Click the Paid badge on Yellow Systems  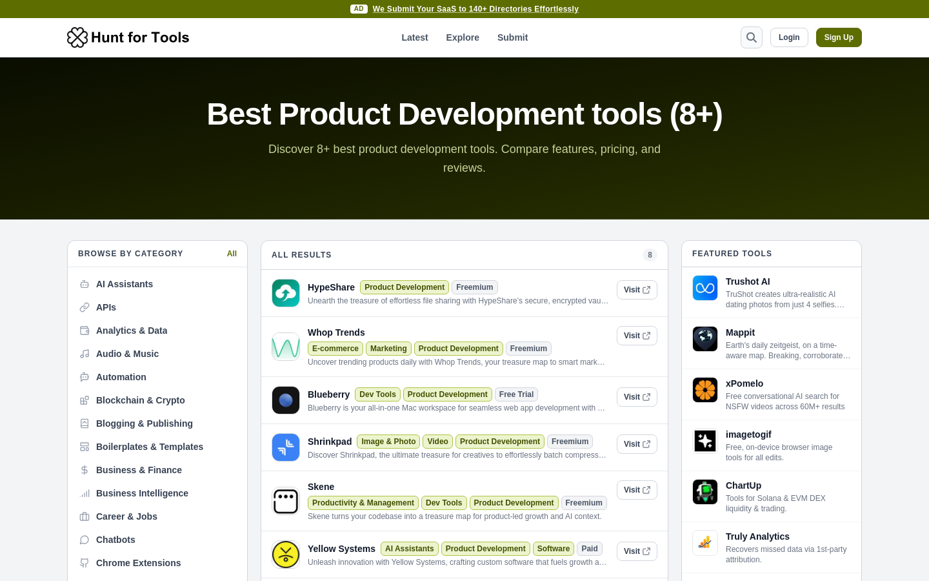(590, 549)
